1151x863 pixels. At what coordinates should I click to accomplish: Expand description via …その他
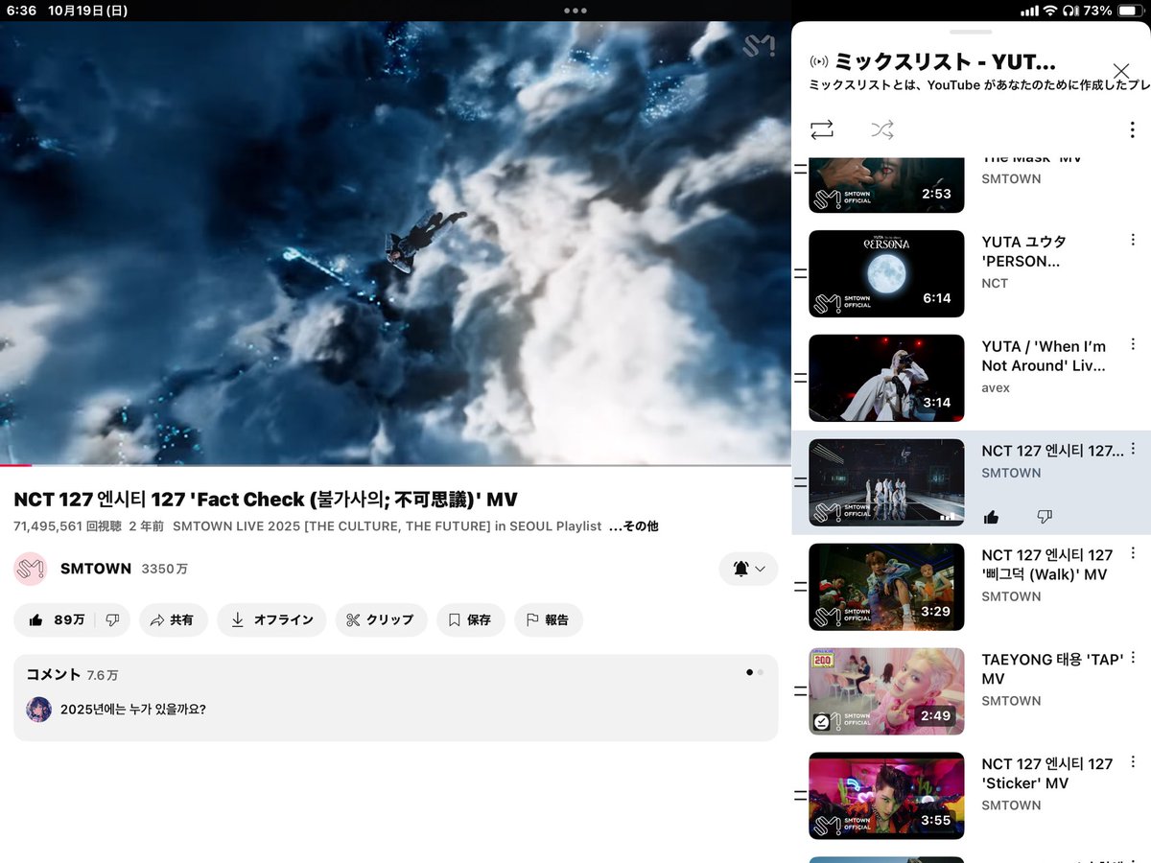pos(633,525)
